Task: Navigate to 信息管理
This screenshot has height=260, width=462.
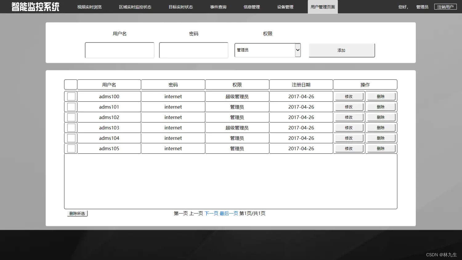Action: click(x=252, y=7)
